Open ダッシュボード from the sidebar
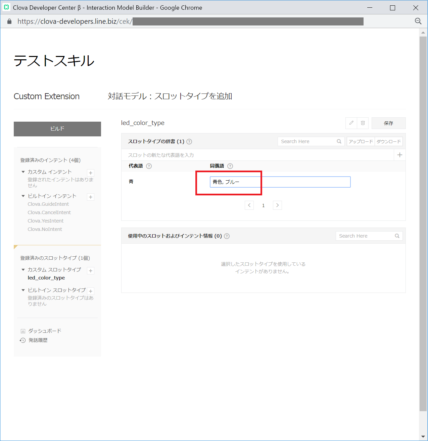This screenshot has height=441, width=428. 44,331
